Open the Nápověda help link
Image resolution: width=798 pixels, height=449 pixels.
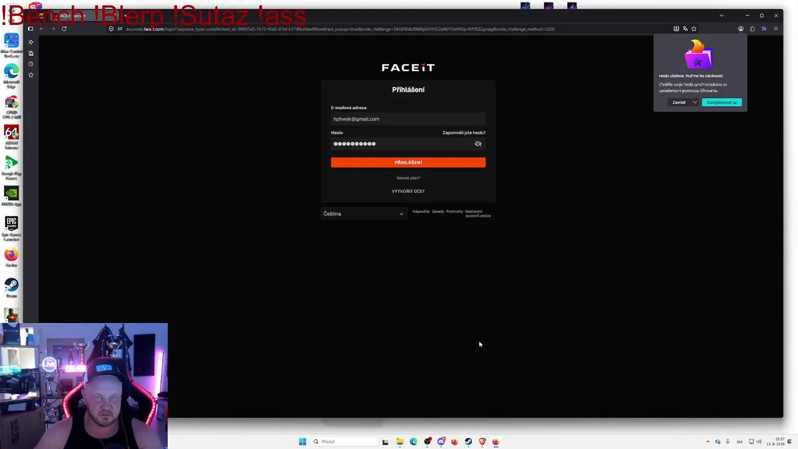pos(421,211)
